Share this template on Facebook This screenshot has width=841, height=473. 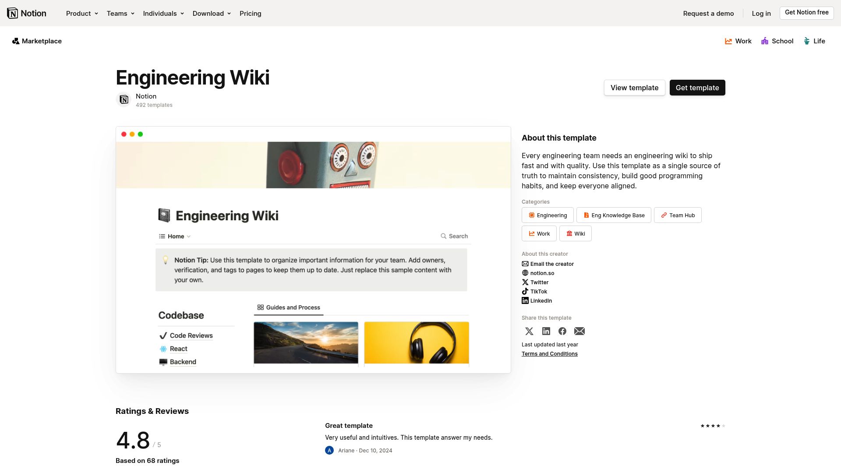(x=562, y=332)
